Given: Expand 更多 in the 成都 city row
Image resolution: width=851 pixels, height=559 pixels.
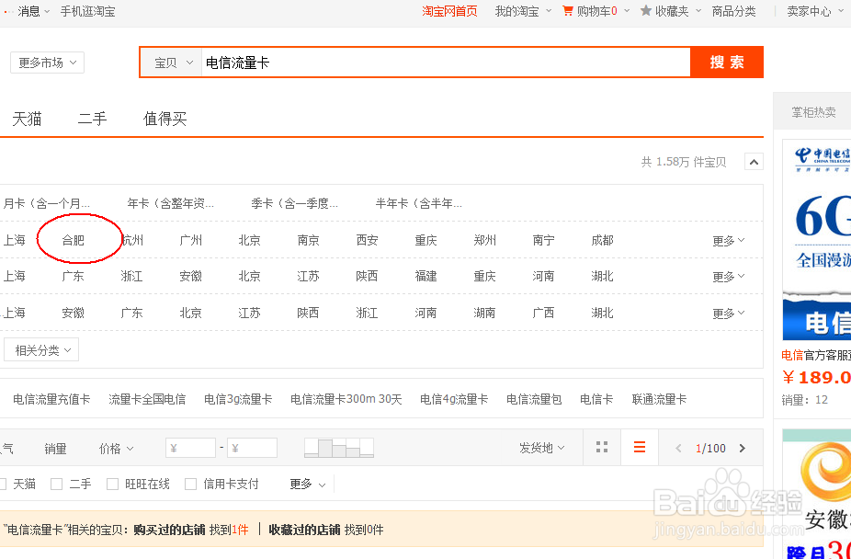Looking at the screenshot, I should click(x=729, y=240).
